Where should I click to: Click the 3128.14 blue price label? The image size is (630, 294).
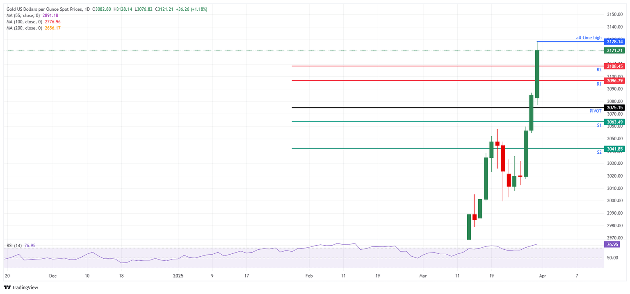tap(614, 41)
